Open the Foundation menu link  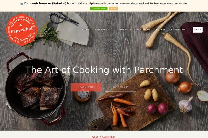(178, 30)
